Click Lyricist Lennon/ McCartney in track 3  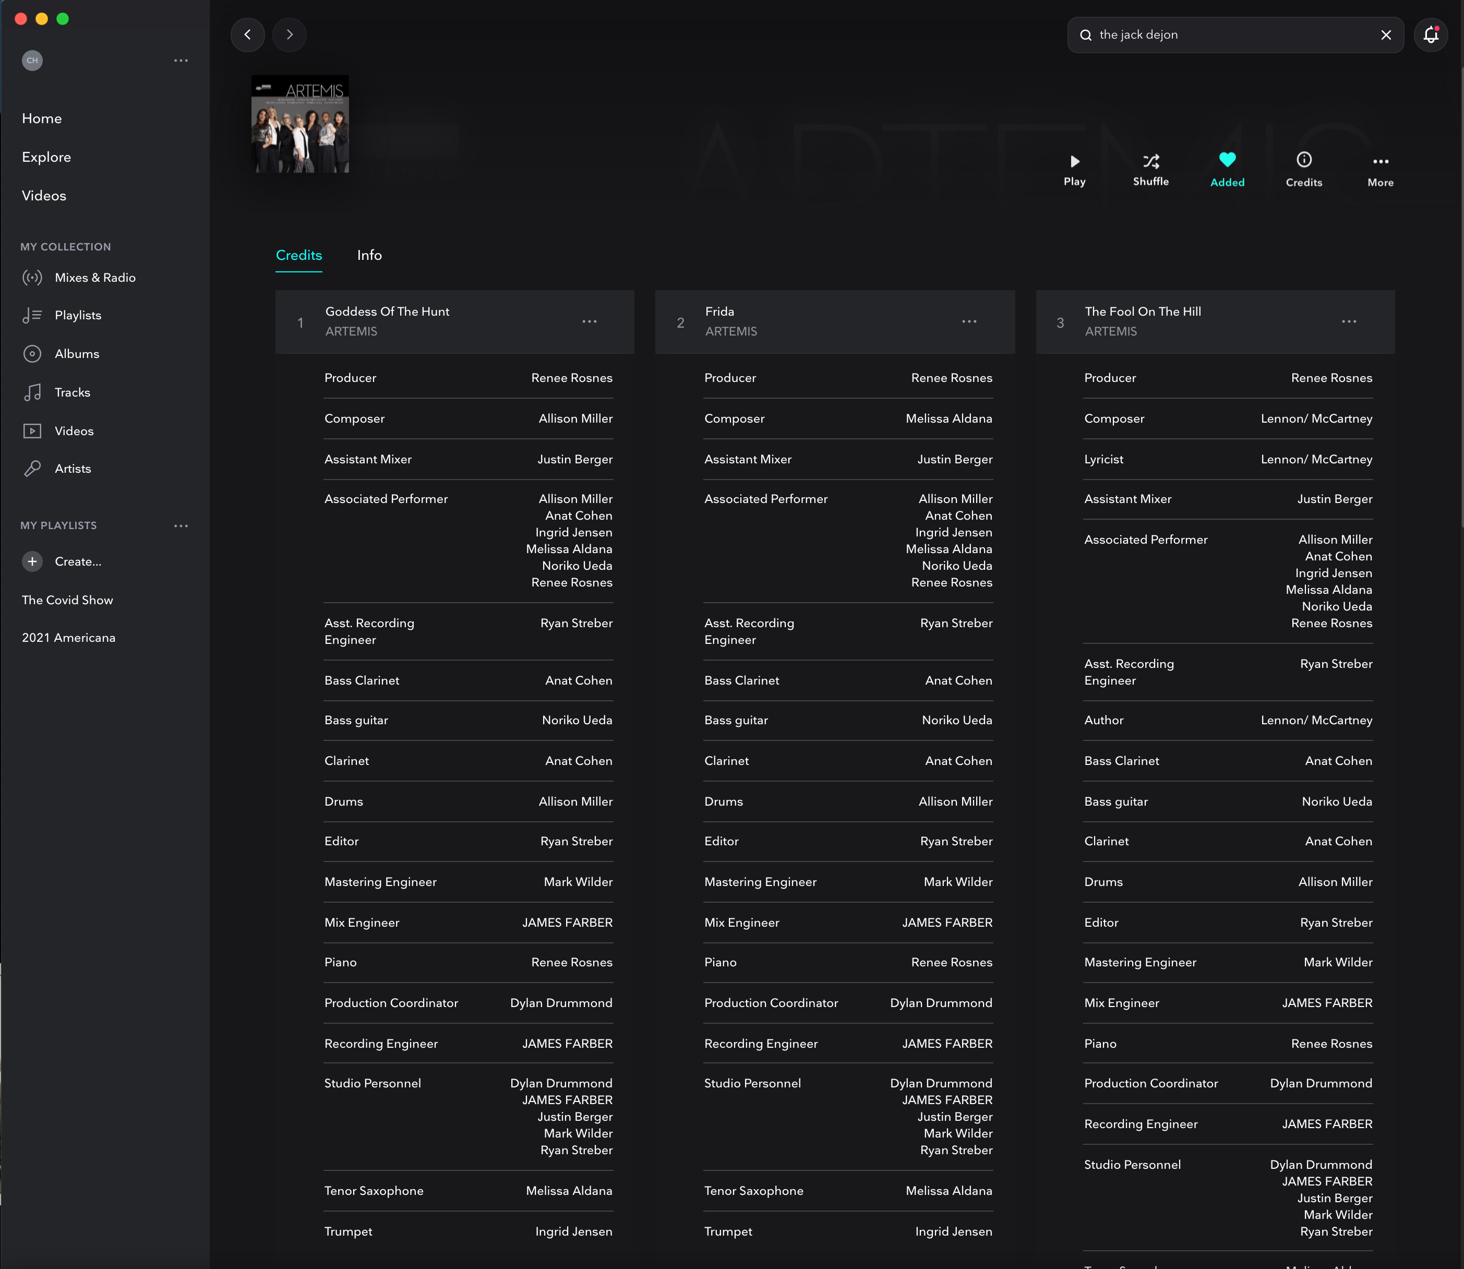point(1316,459)
